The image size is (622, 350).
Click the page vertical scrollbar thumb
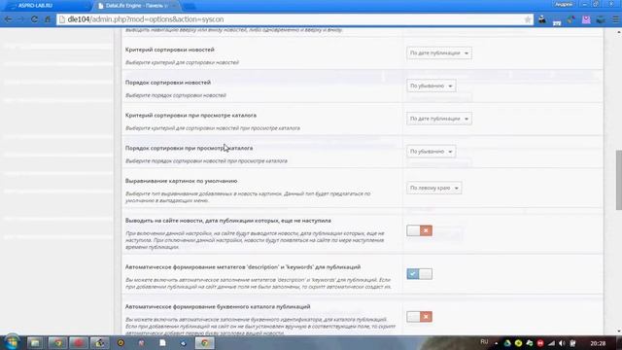pyautogui.click(x=618, y=180)
